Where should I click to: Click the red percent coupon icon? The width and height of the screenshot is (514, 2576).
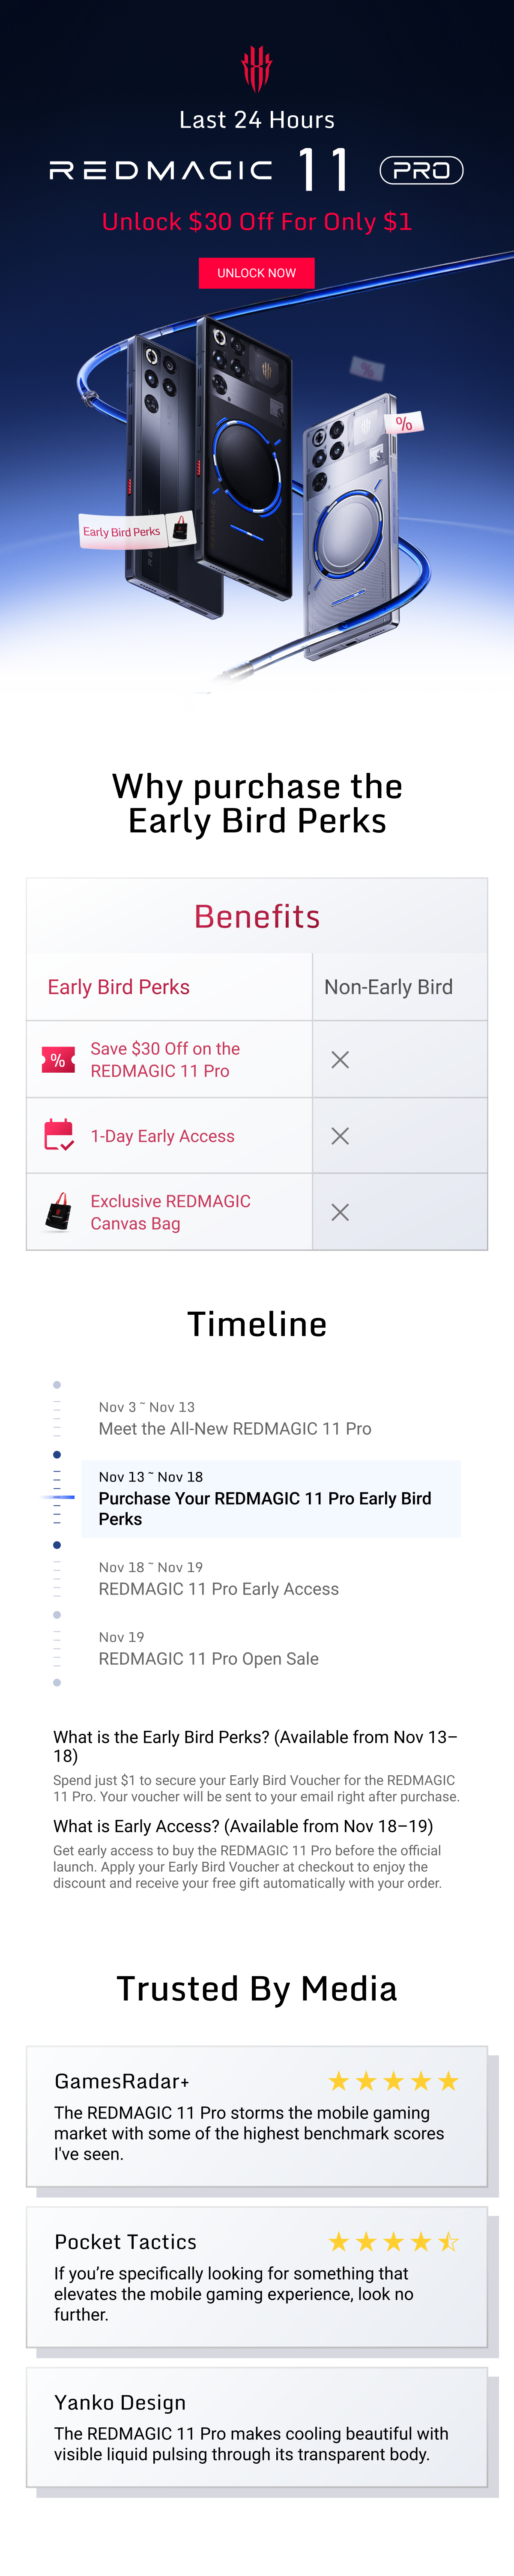[x=58, y=1060]
